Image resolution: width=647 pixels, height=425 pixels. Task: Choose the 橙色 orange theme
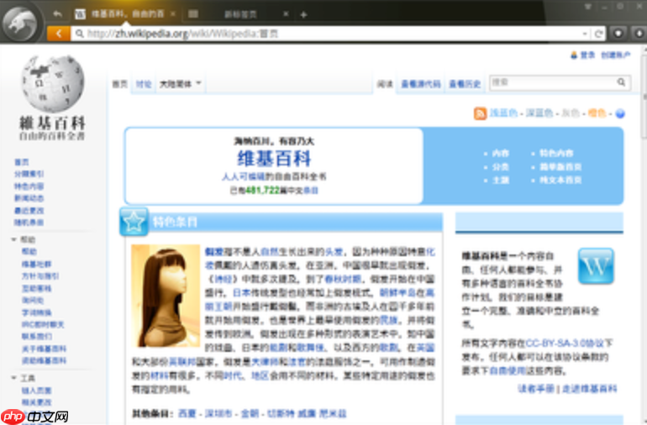(597, 113)
